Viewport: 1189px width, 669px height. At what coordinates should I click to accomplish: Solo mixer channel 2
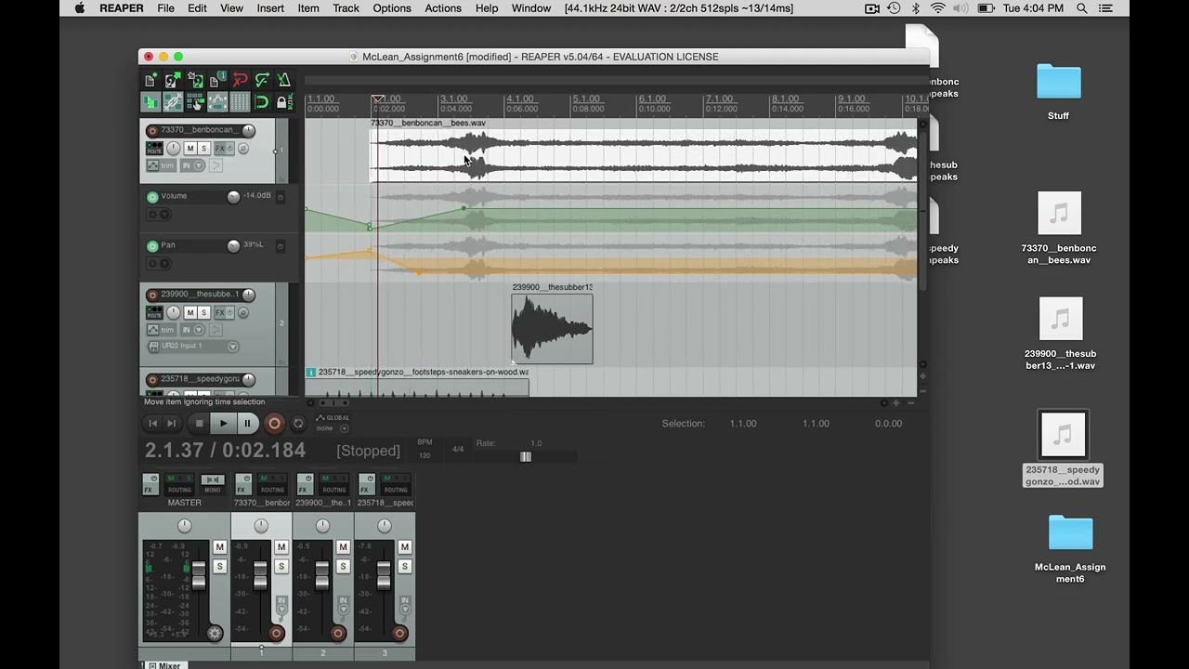[343, 567]
